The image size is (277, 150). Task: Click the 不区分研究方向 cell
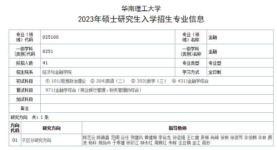point(52,140)
